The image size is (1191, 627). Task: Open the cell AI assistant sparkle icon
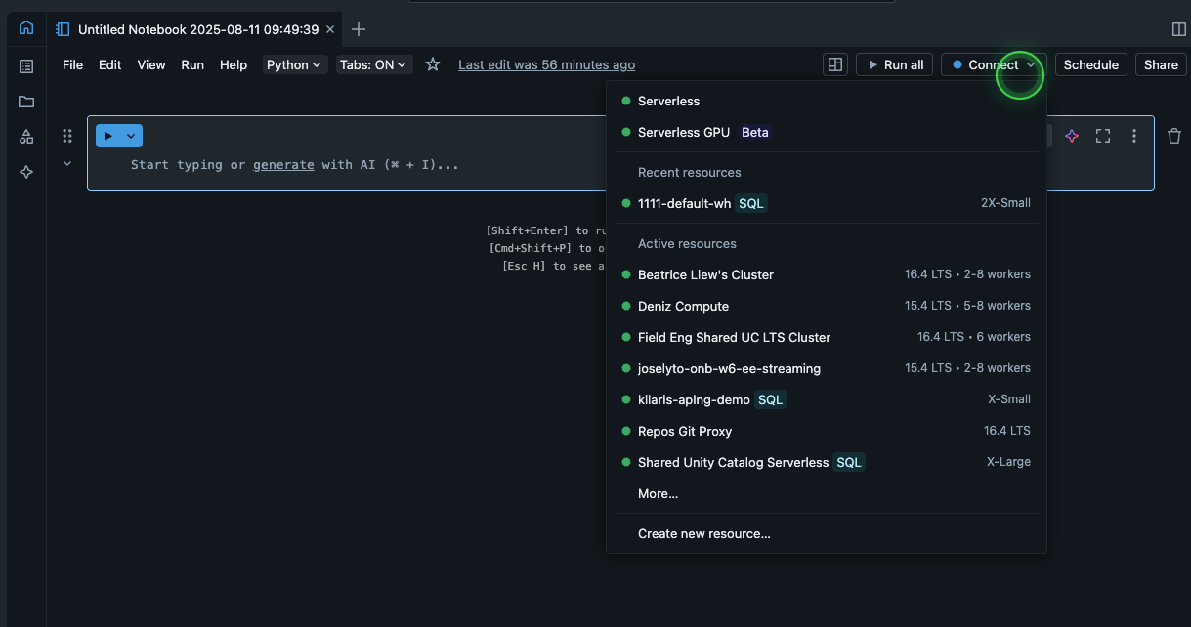[x=1072, y=136]
